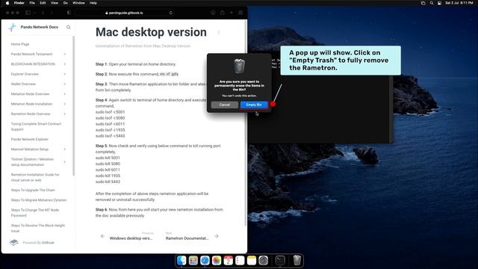Image resolution: width=478 pixels, height=269 pixels.
Task: Click the docs sidebar scrollbar
Action: [73, 105]
